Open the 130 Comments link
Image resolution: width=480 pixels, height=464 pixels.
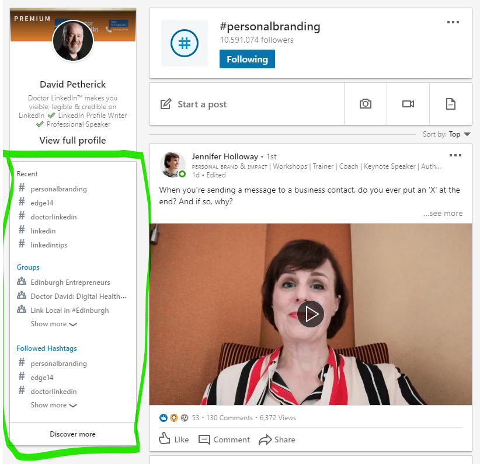coord(229,418)
